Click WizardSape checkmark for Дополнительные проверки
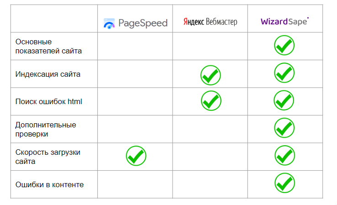Image resolution: width=337 pixels, height=205 pixels. [x=284, y=128]
